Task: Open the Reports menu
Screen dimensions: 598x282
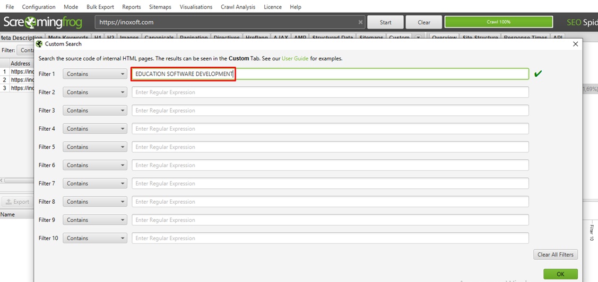Action: pyautogui.click(x=131, y=7)
